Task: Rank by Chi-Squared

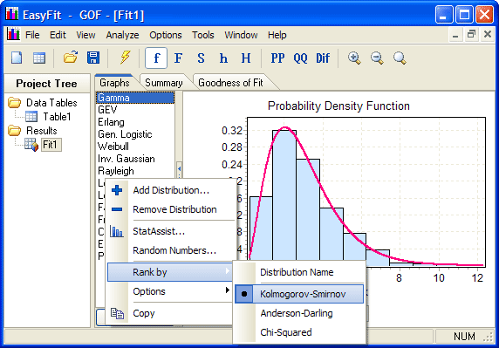Action: 299,332
